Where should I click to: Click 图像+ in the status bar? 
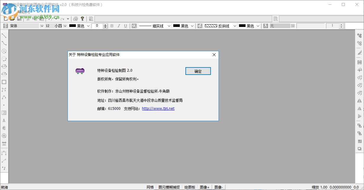pyautogui.click(x=205, y=187)
